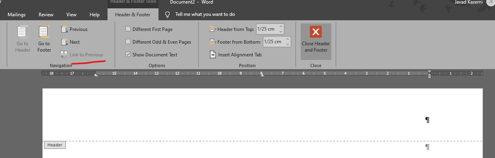Click the JK account avatar

(491, 2)
